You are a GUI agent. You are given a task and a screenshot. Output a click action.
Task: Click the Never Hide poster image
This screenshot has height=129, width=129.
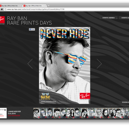click(x=64, y=65)
